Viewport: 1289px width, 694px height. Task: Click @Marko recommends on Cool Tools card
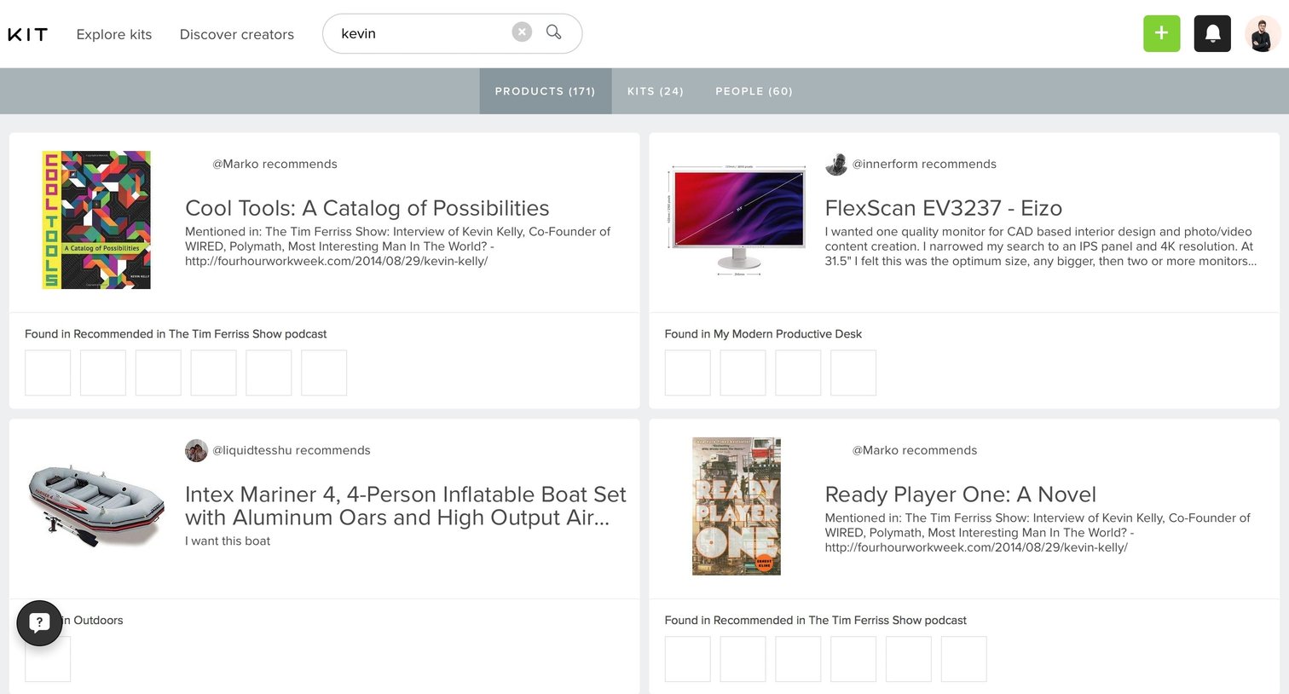(x=275, y=164)
